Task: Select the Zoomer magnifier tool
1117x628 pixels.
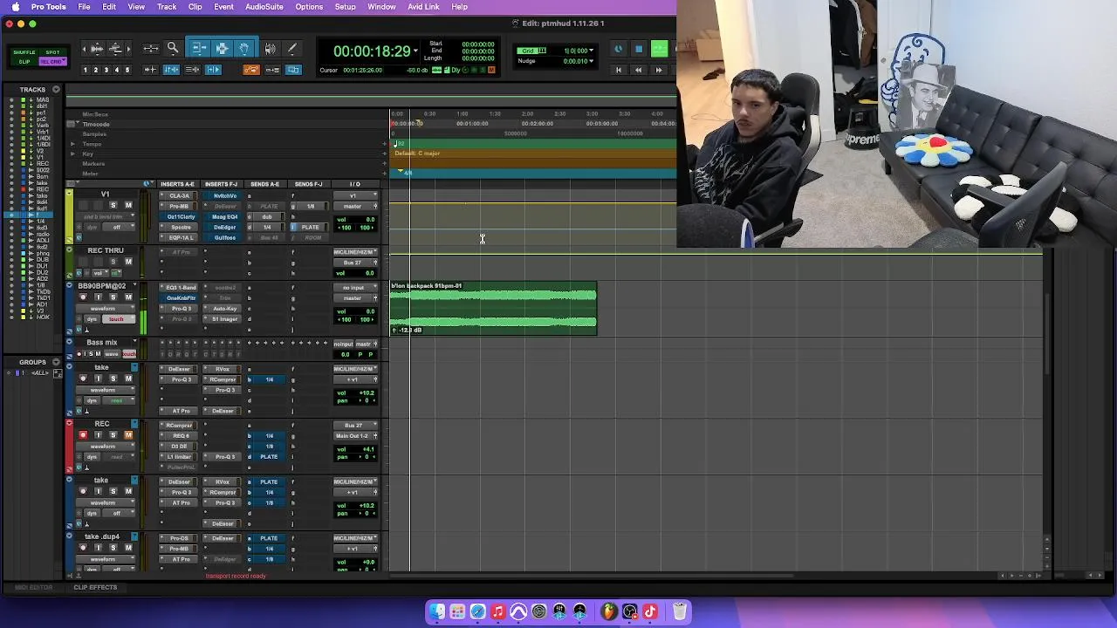Action: [173, 49]
